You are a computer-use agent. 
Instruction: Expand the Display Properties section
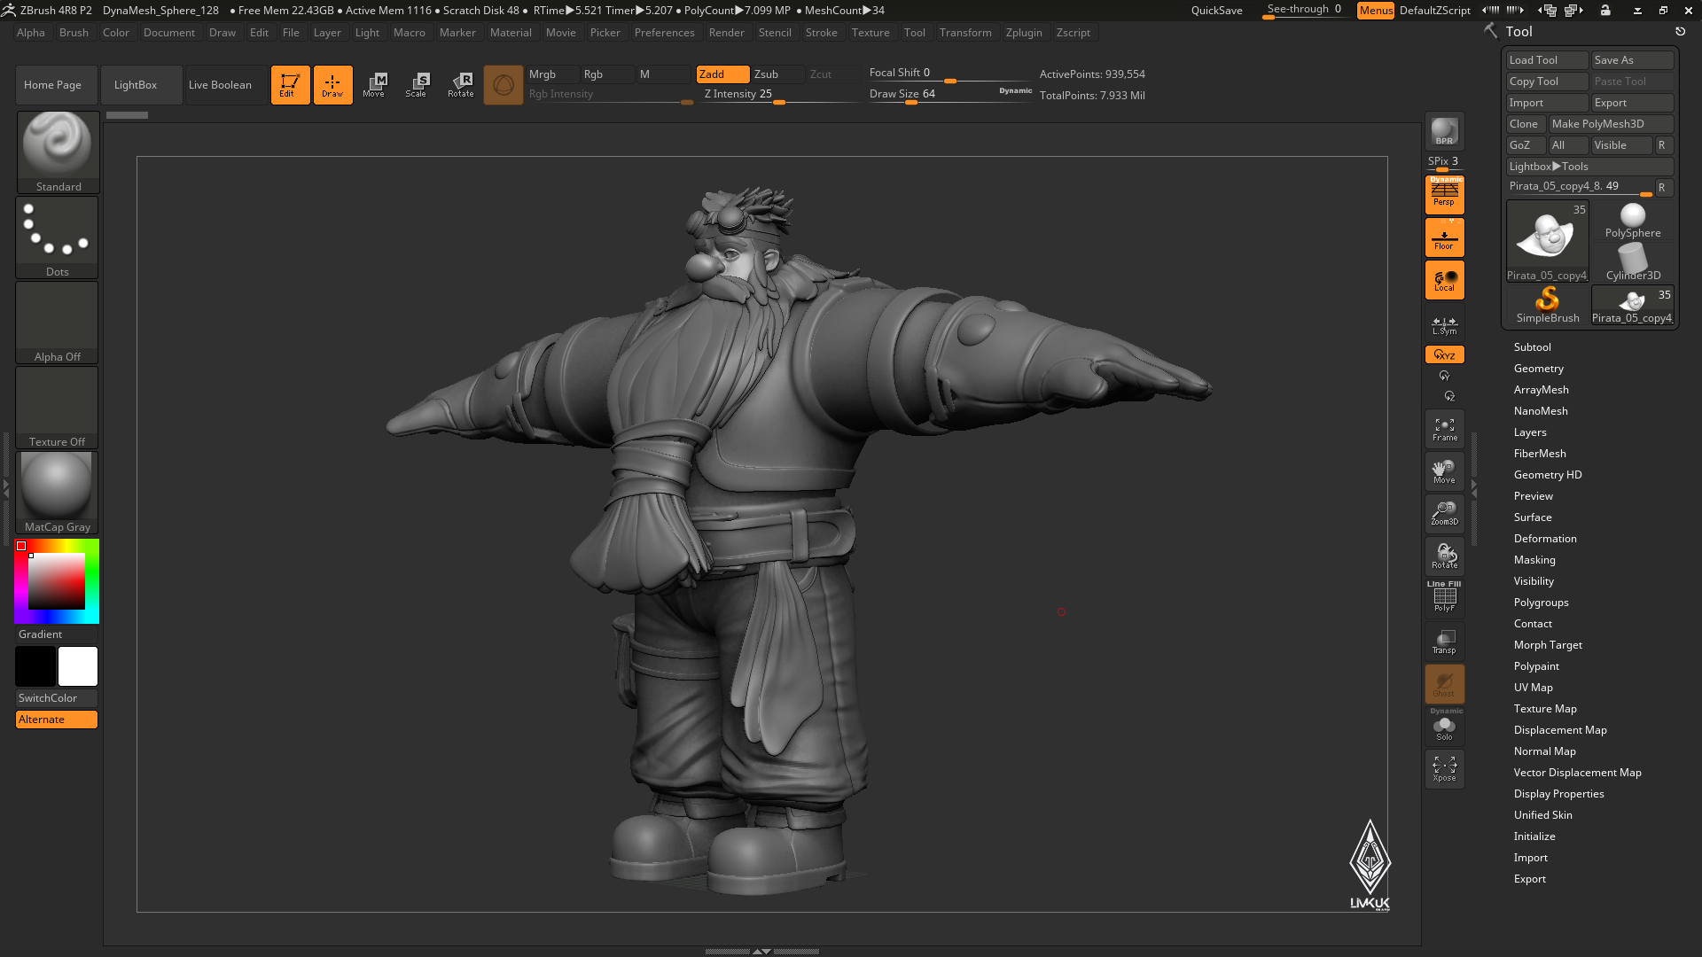pos(1558,794)
